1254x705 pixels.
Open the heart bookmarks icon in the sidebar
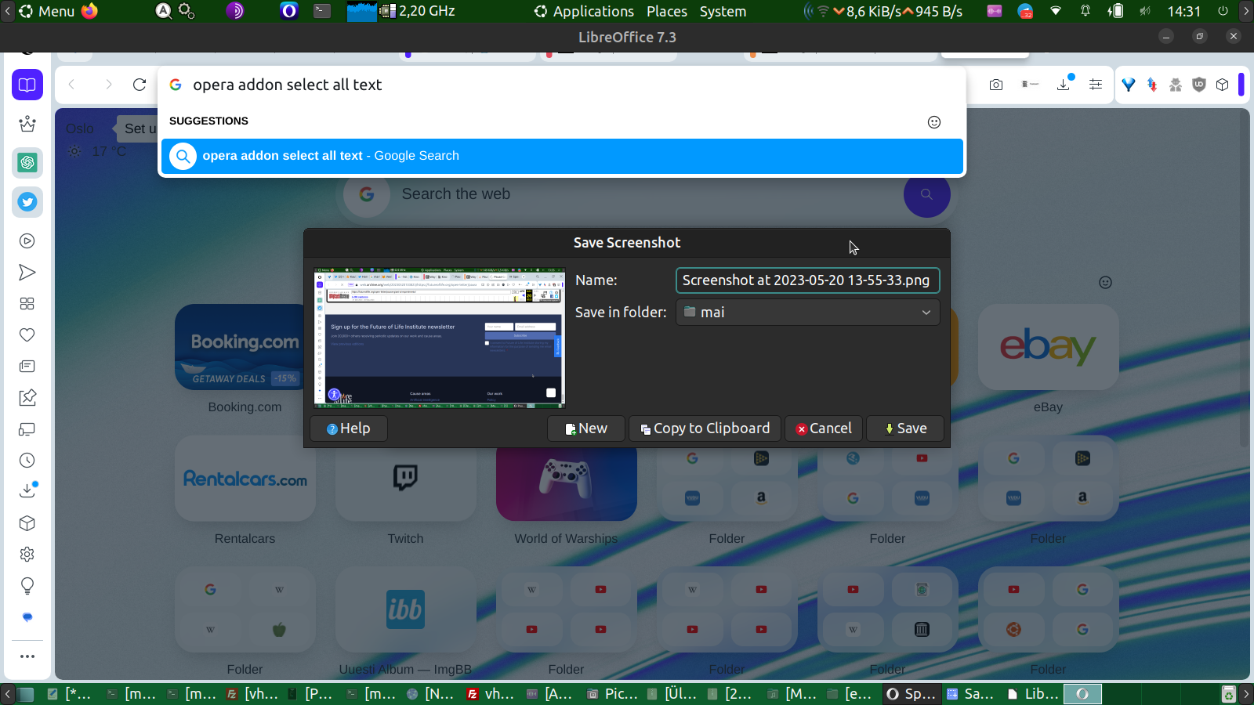coord(27,335)
